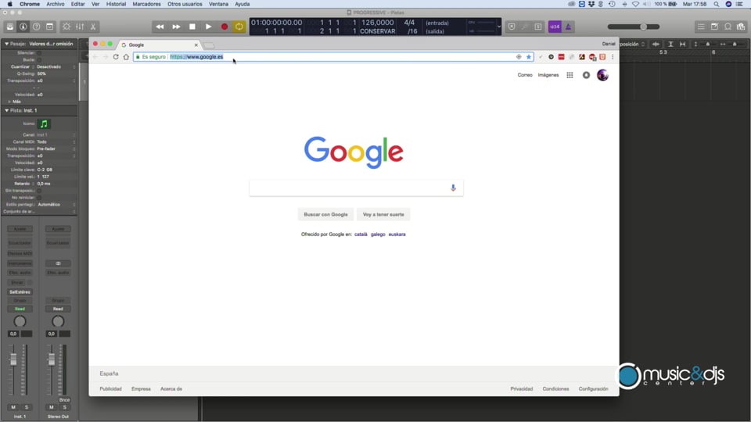
Task: Open Marcadores menu in menu bar
Action: click(146, 4)
